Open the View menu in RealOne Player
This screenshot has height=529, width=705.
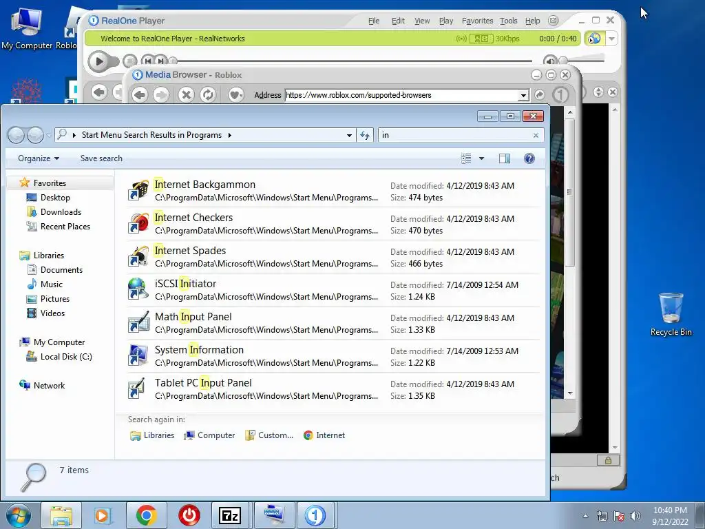[x=422, y=21]
